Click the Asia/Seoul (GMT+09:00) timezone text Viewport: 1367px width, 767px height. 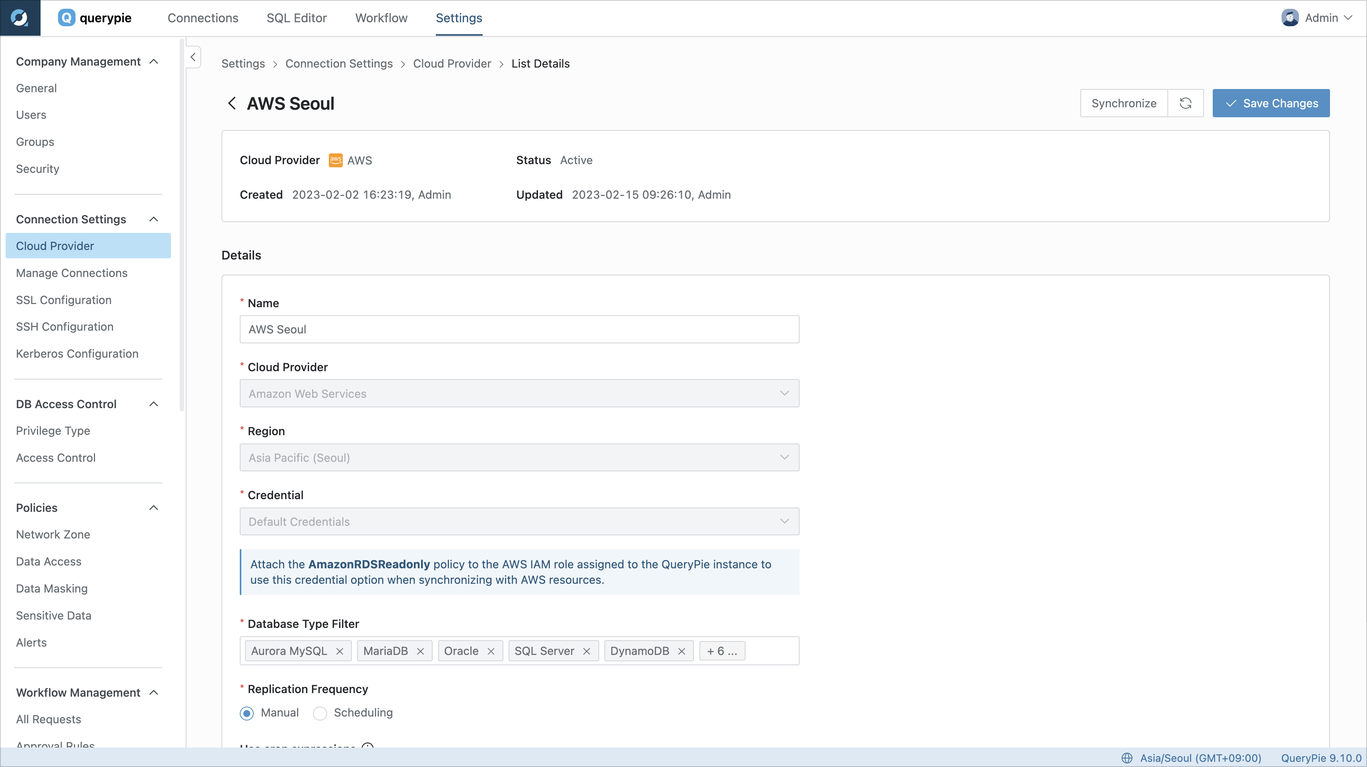click(x=1200, y=758)
